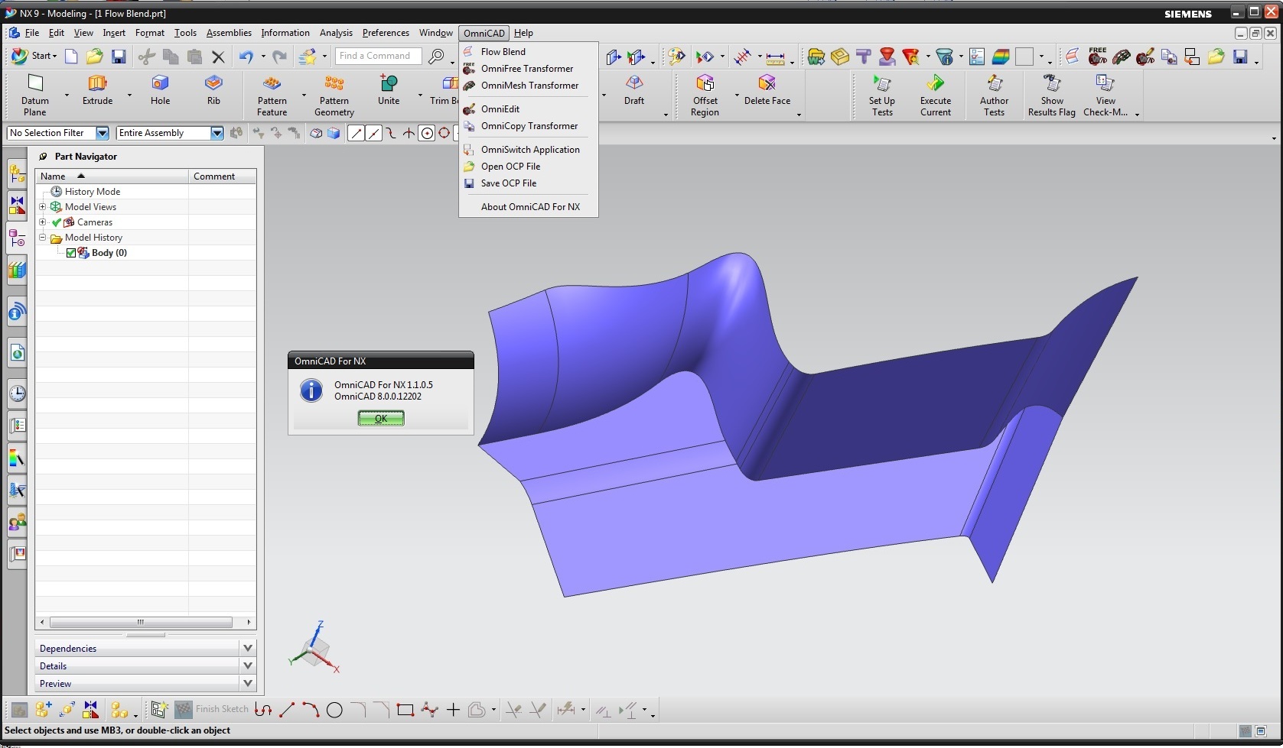Viewport: 1283px width, 748px height.
Task: Select About OmniCAD For NX
Action: point(529,207)
